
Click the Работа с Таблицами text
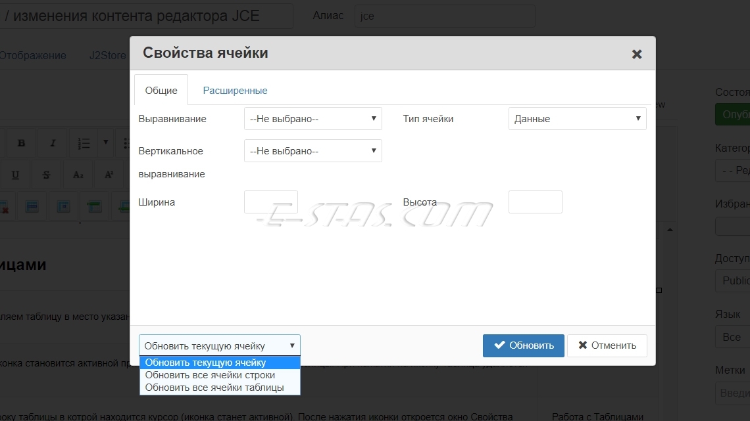[x=597, y=416]
